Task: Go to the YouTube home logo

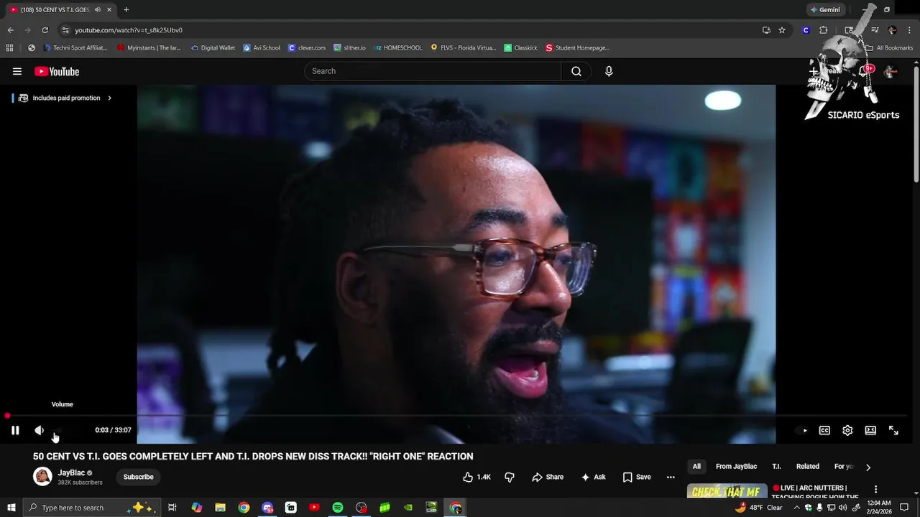Action: (57, 71)
